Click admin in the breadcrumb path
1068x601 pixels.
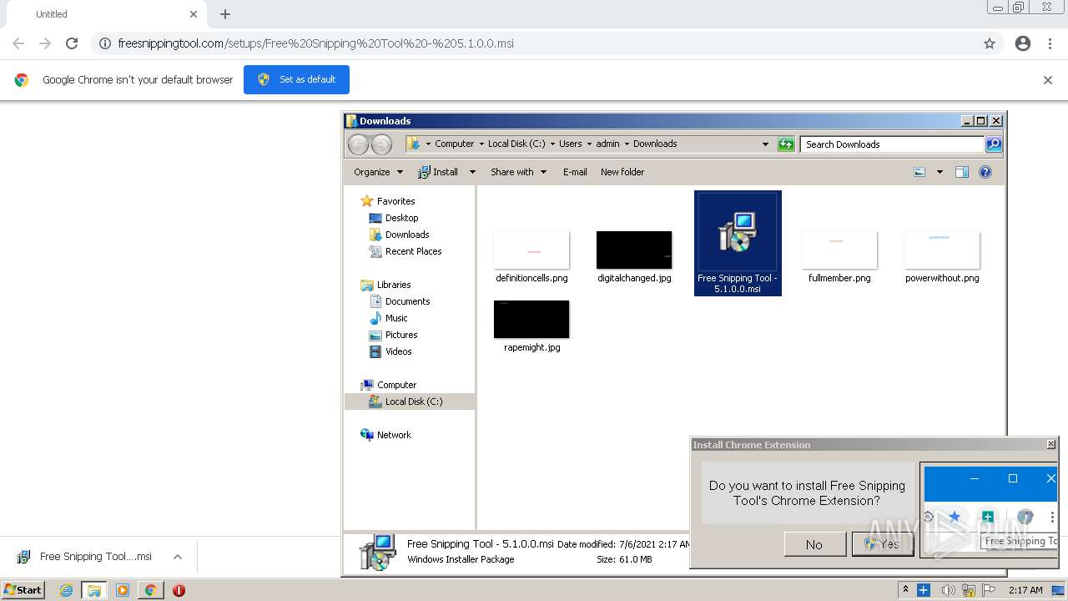pyautogui.click(x=607, y=144)
